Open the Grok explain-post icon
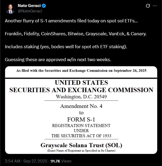This screenshot has width=162, height=166. pyautogui.click(x=147, y=6)
